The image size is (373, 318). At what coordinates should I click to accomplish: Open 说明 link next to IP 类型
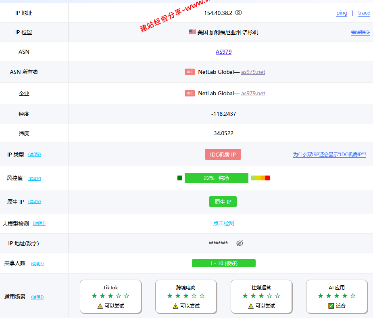tap(35, 155)
